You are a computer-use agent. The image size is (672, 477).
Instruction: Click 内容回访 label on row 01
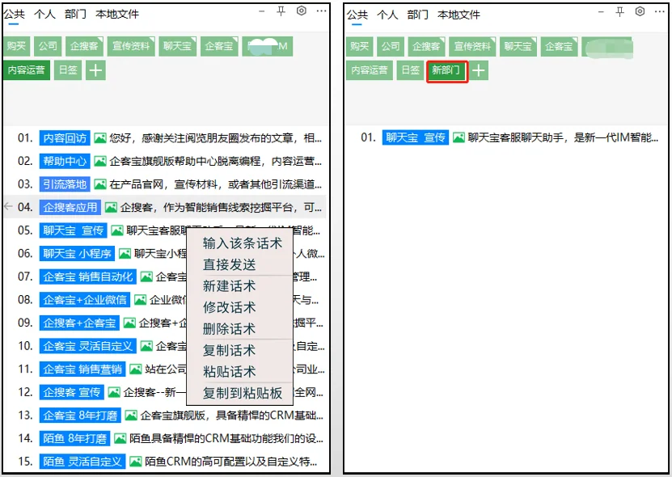pos(65,138)
